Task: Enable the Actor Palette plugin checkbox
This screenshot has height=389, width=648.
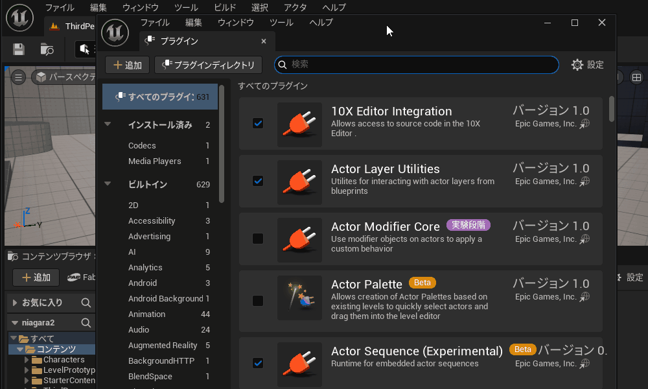Action: coord(258,301)
